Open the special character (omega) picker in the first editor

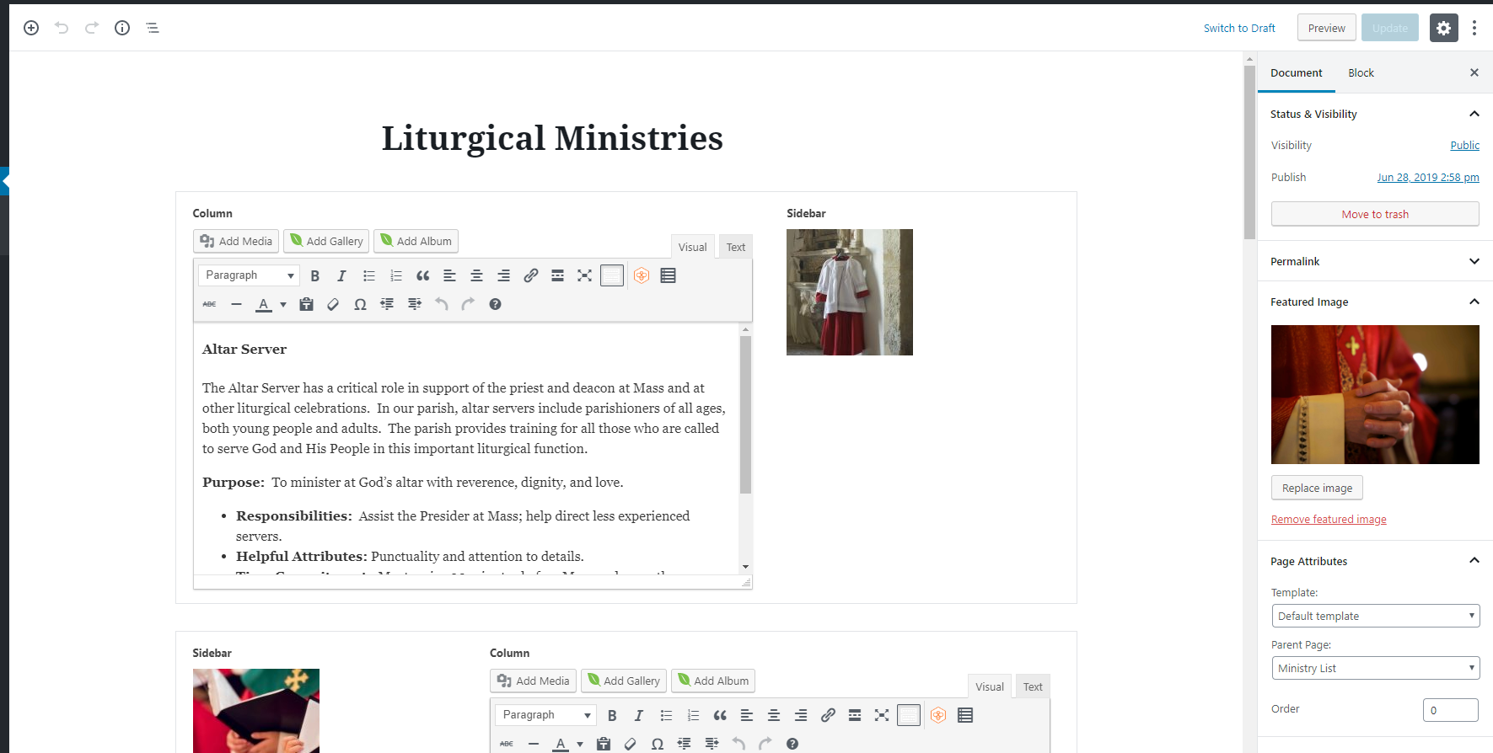click(x=360, y=305)
